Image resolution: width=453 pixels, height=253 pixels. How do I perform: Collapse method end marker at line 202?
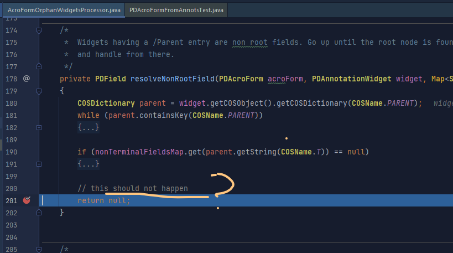(x=39, y=213)
